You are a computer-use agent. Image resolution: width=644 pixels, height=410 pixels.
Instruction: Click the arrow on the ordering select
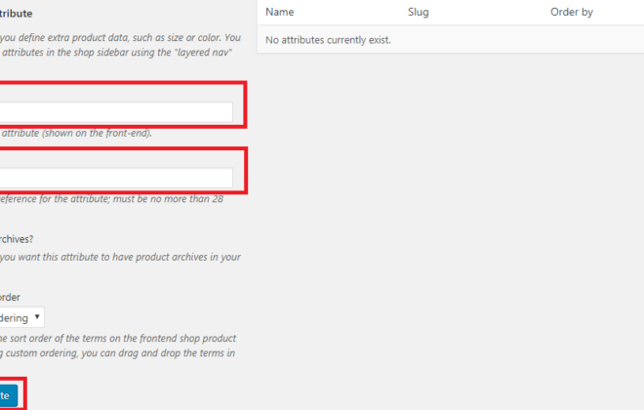(x=37, y=316)
